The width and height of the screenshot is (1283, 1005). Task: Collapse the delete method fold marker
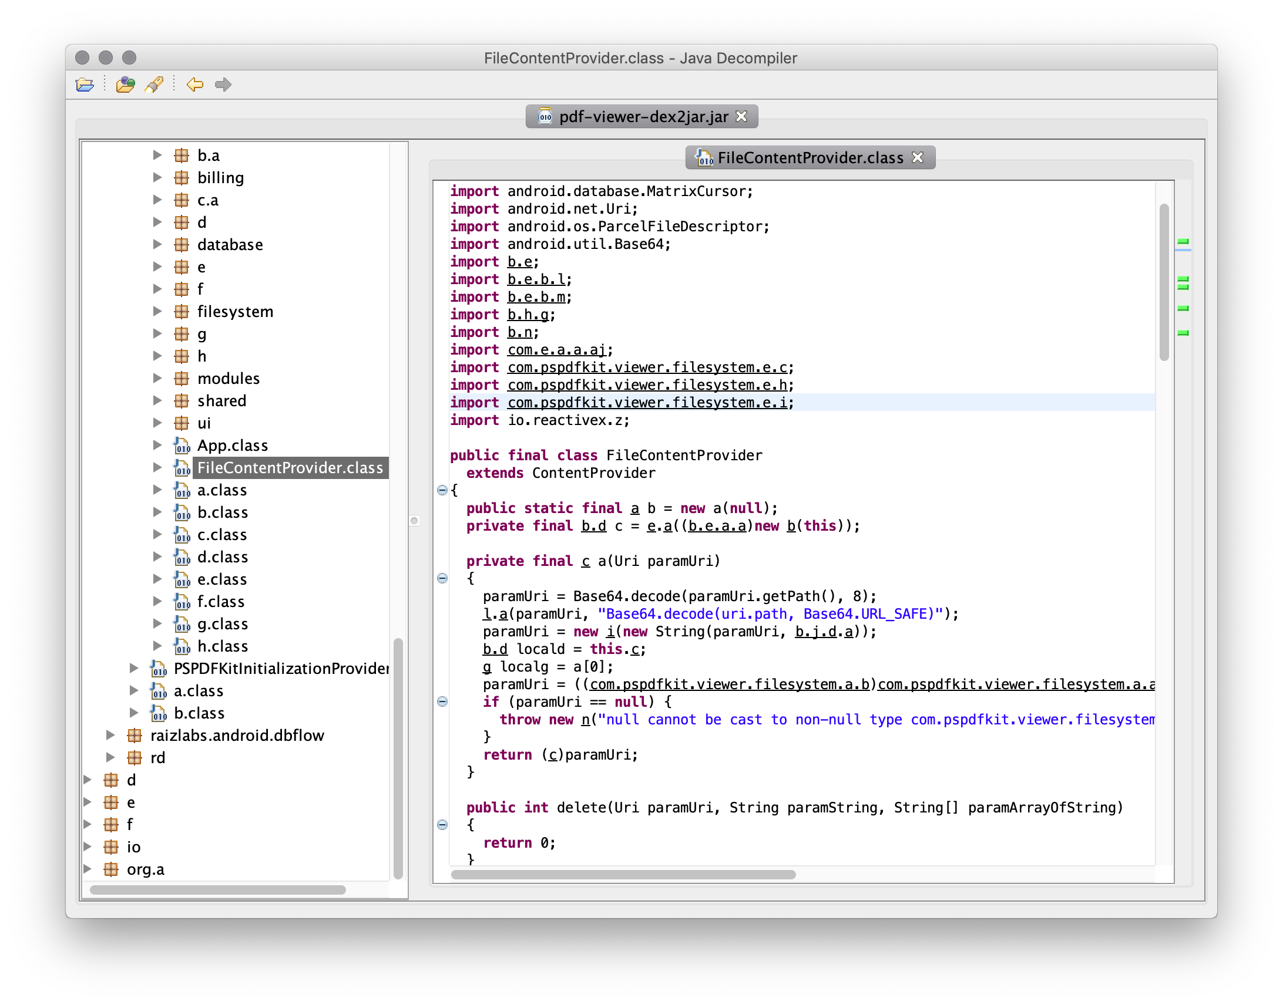(x=442, y=825)
